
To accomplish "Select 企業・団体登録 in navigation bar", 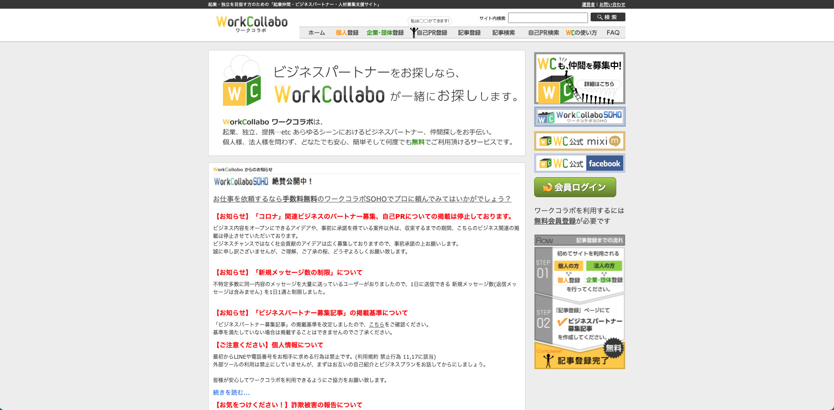I will tap(385, 33).
